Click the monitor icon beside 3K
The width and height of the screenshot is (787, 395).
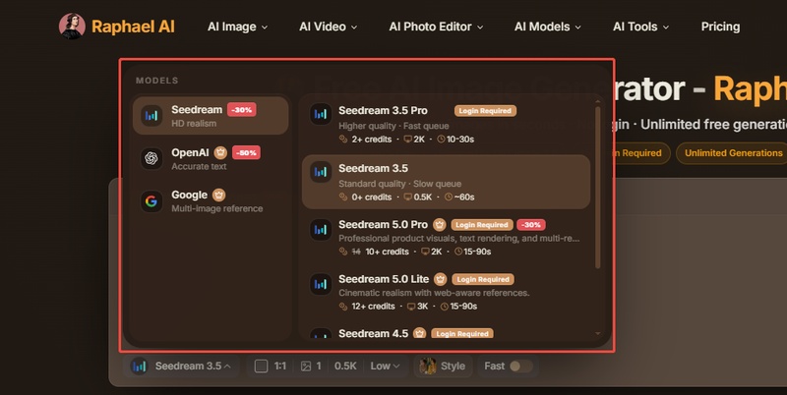pos(411,307)
